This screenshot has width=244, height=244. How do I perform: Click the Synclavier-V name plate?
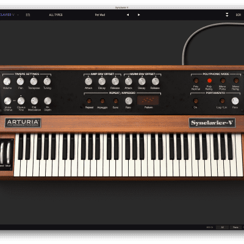pos(212,123)
